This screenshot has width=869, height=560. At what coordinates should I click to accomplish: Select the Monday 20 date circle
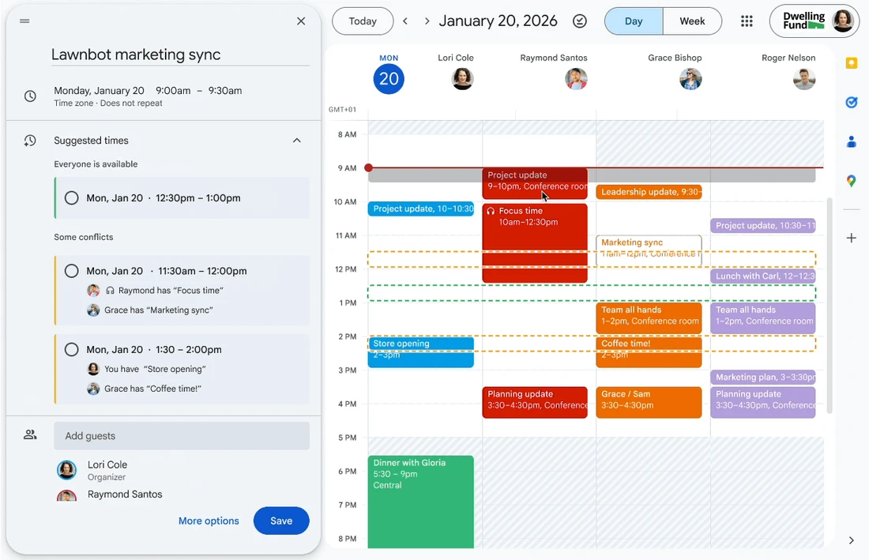[389, 79]
